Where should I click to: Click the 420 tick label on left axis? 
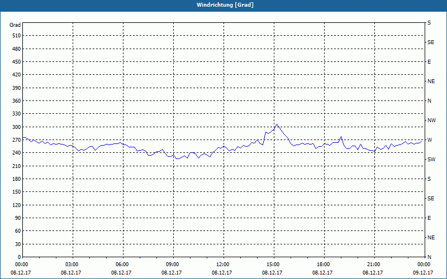coord(17,75)
